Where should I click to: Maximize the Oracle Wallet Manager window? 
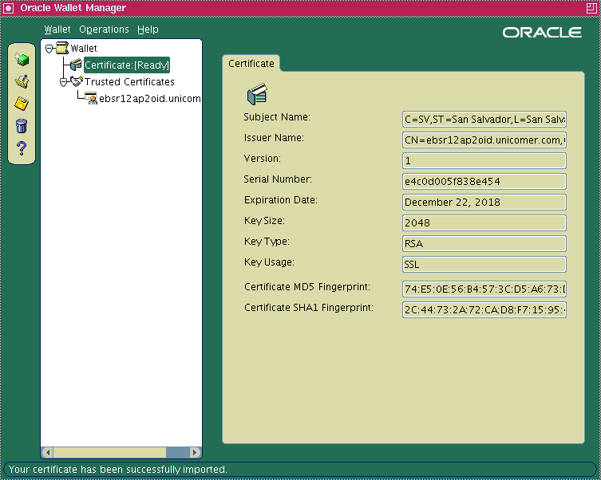(x=591, y=8)
